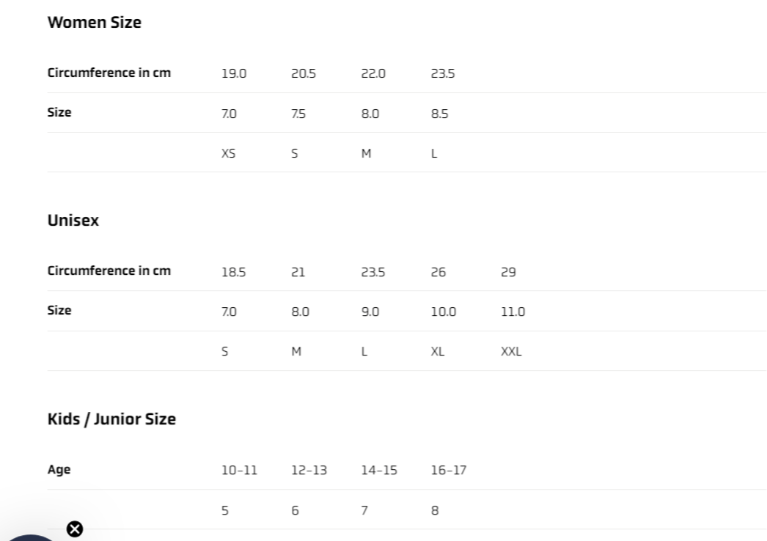Select the 16–17 age column
Screen dimensions: 767x541
pyautogui.click(x=448, y=471)
